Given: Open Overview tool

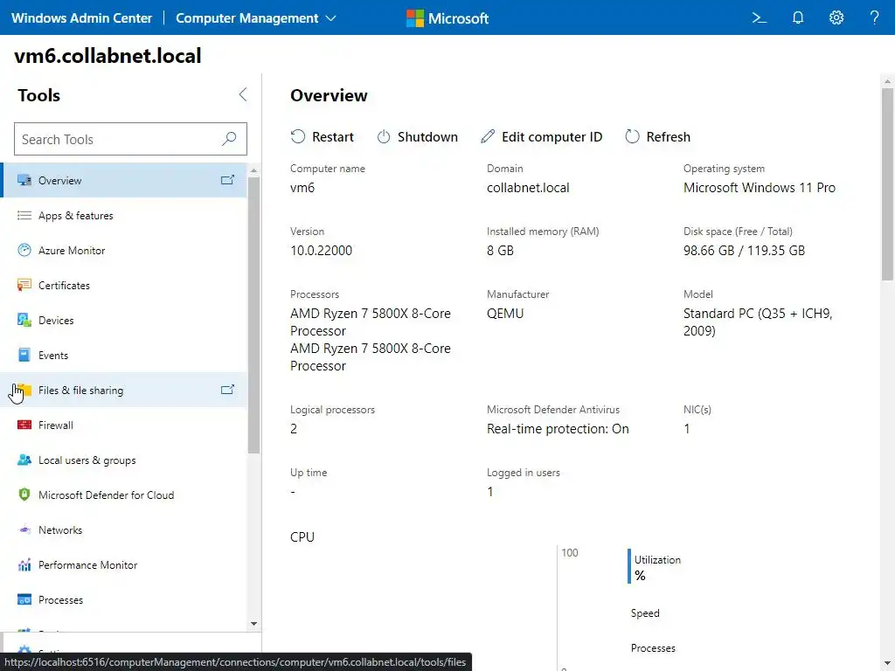Looking at the screenshot, I should click(x=124, y=180).
